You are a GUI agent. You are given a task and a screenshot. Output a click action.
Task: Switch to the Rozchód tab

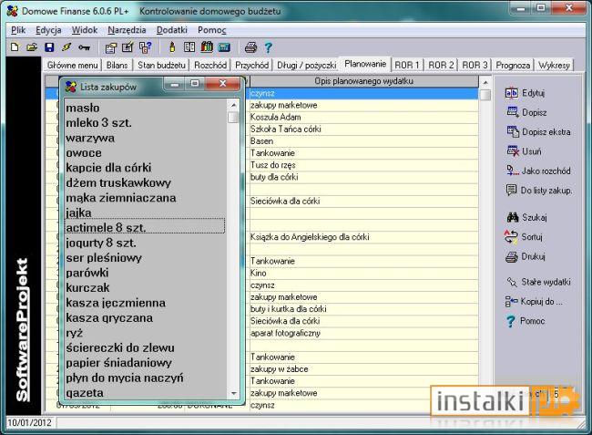click(210, 65)
